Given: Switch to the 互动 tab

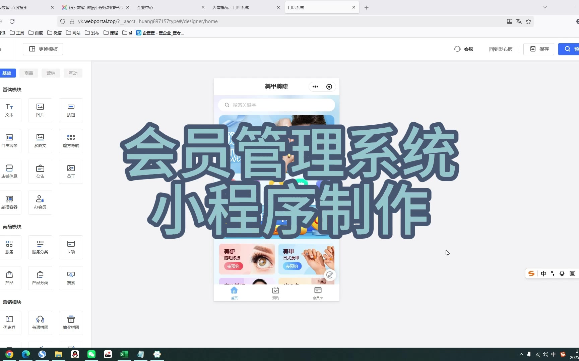Looking at the screenshot, I should pyautogui.click(x=73, y=73).
